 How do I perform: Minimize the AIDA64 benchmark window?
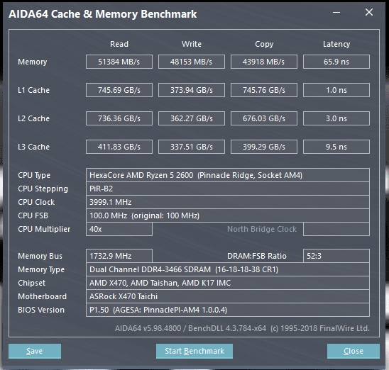pos(336,12)
